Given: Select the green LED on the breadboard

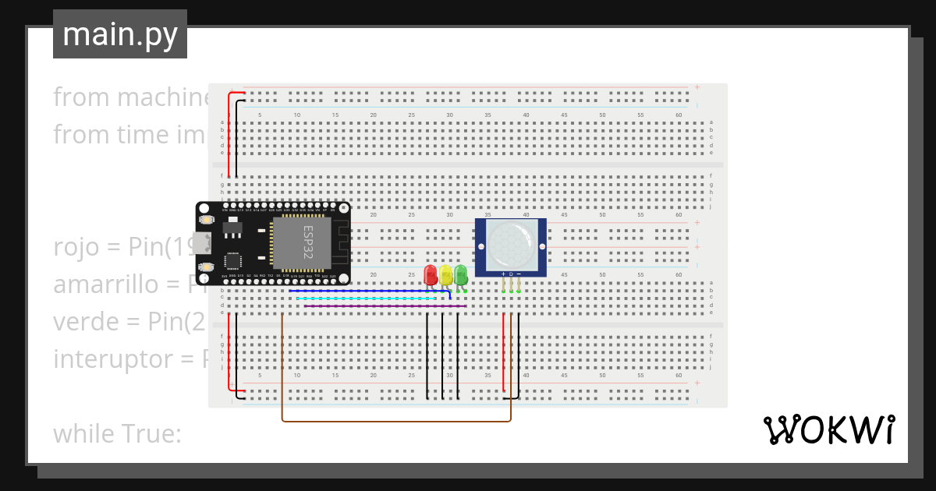Looking at the screenshot, I should pyautogui.click(x=460, y=274).
